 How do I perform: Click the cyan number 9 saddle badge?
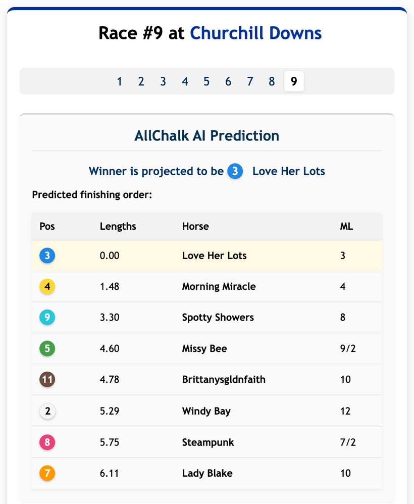point(47,318)
